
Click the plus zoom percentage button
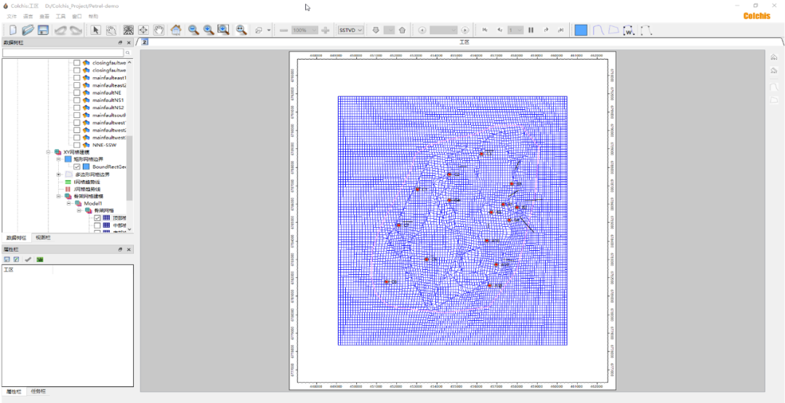[325, 30]
